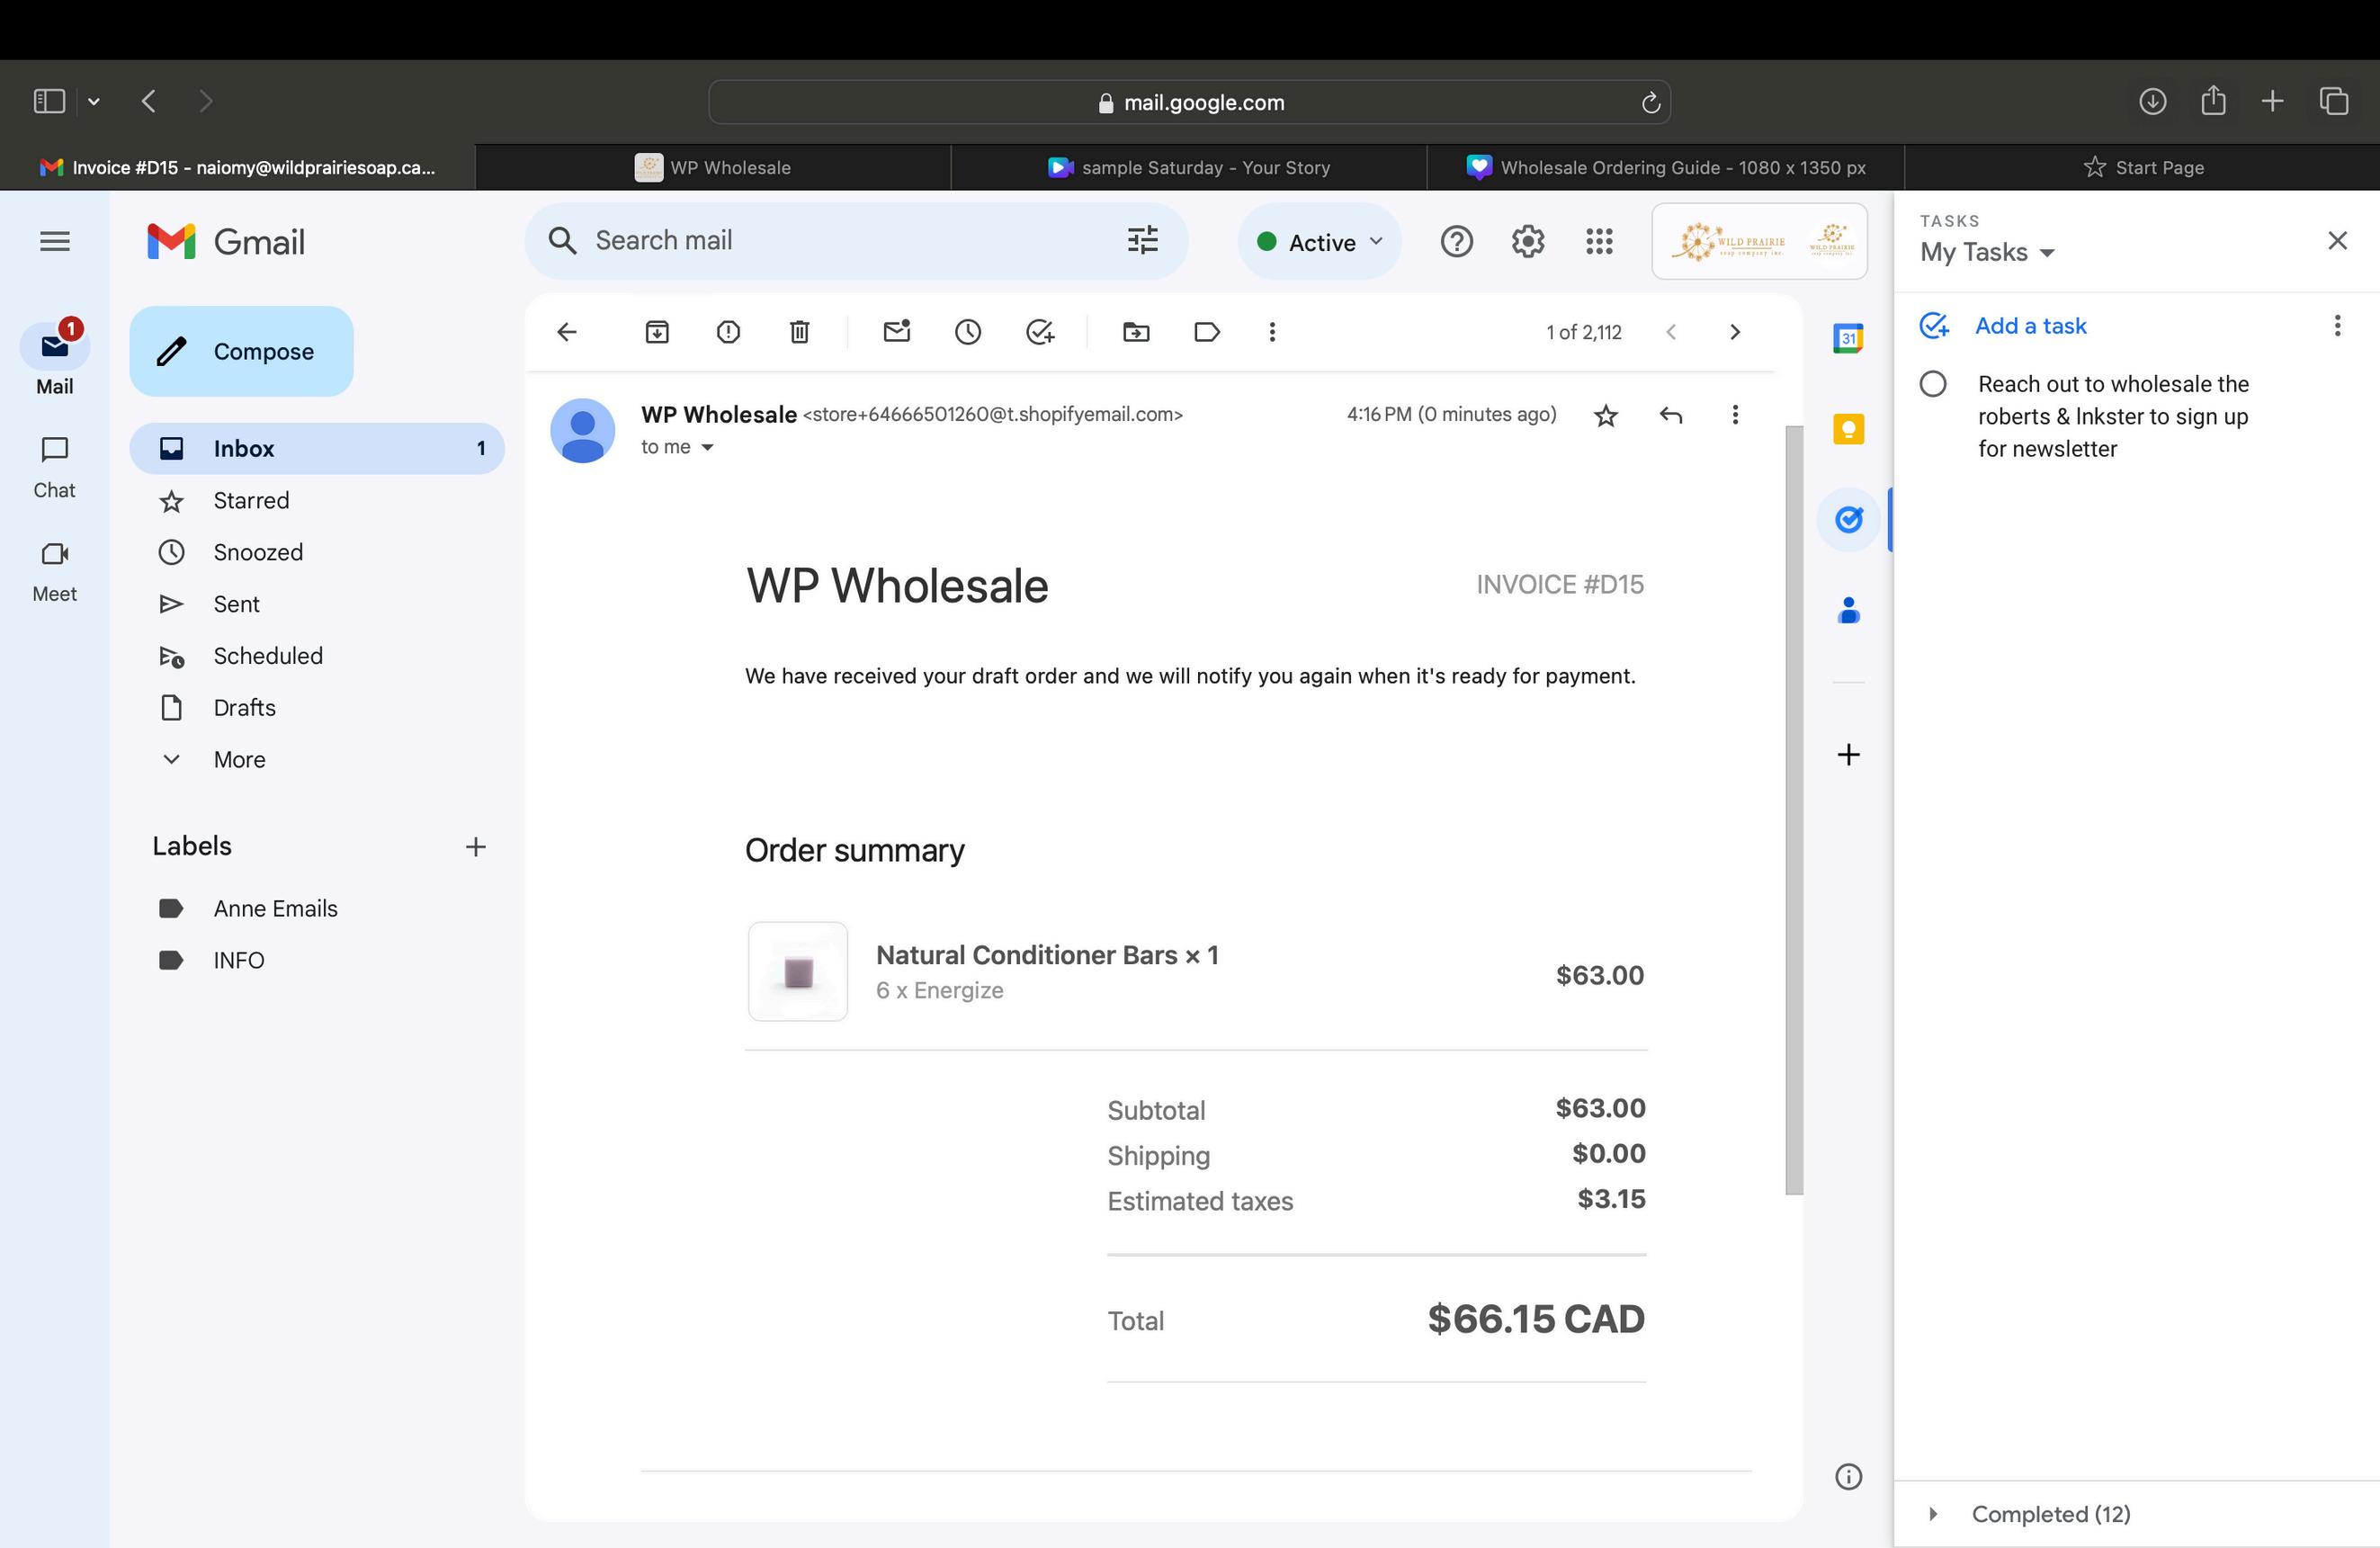The image size is (2380, 1548).
Task: Add this email to Tasks
Action: point(1040,332)
